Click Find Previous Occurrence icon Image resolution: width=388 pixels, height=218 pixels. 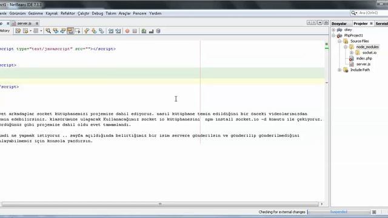(56, 31)
